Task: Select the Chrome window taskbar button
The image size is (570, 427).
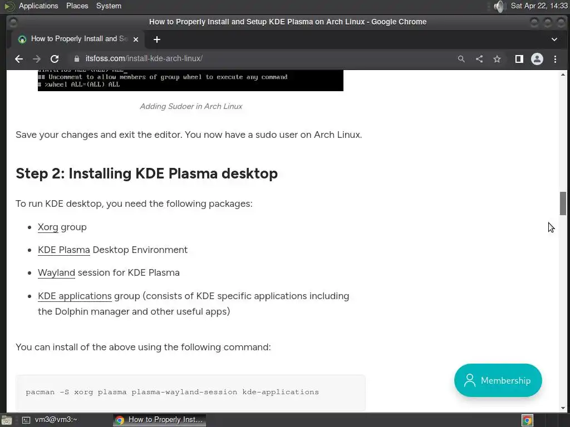Action: tap(159, 420)
